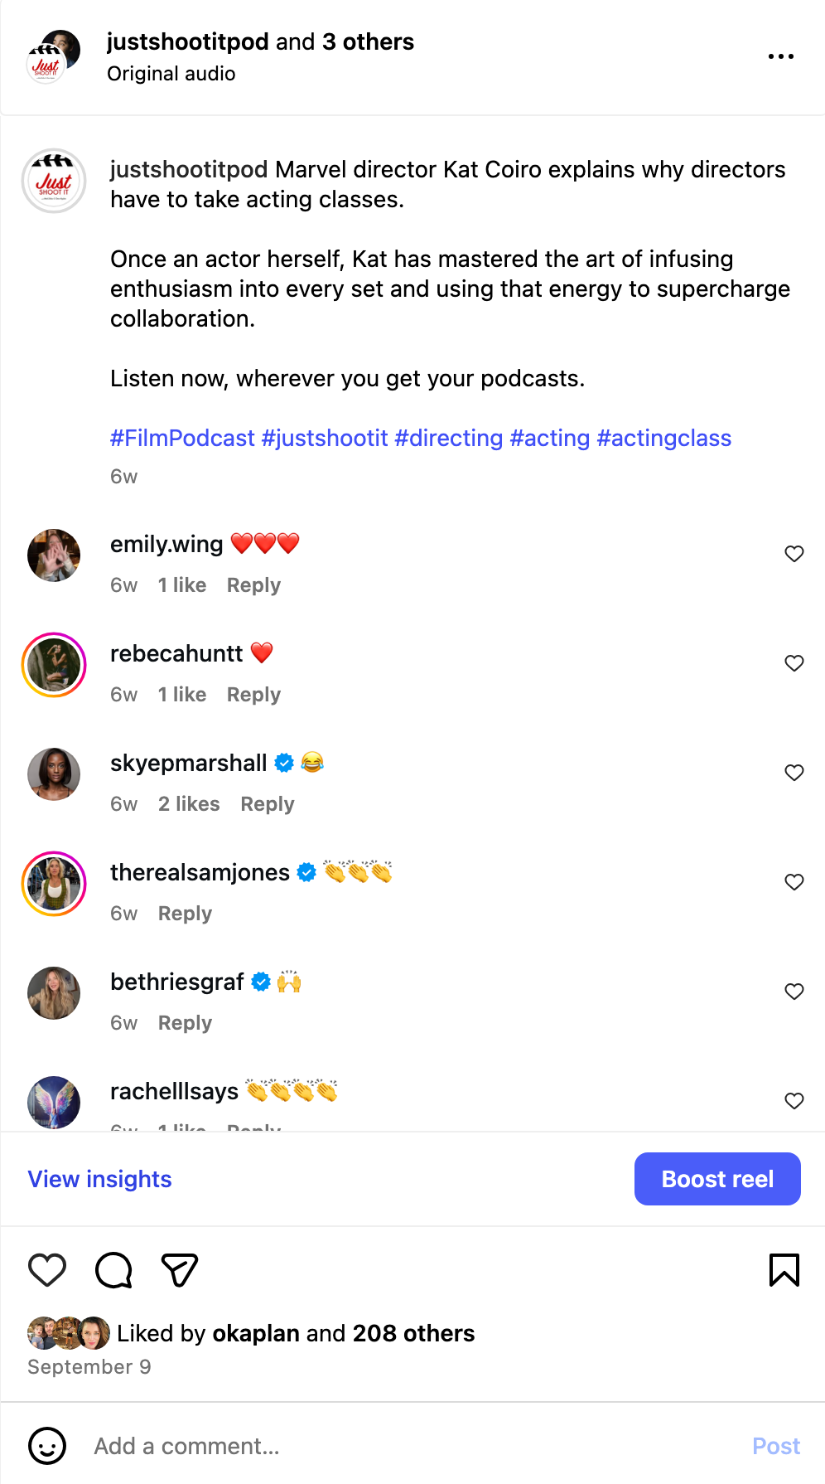Viewport: 825px width, 1484px height.
Task: Show the 208 others who liked
Action: 413,1333
